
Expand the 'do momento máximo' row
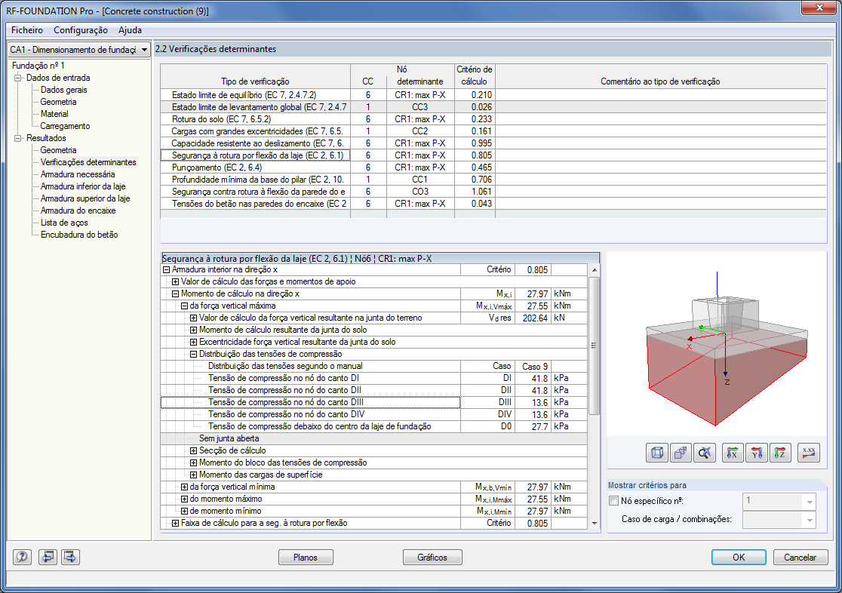(184, 499)
